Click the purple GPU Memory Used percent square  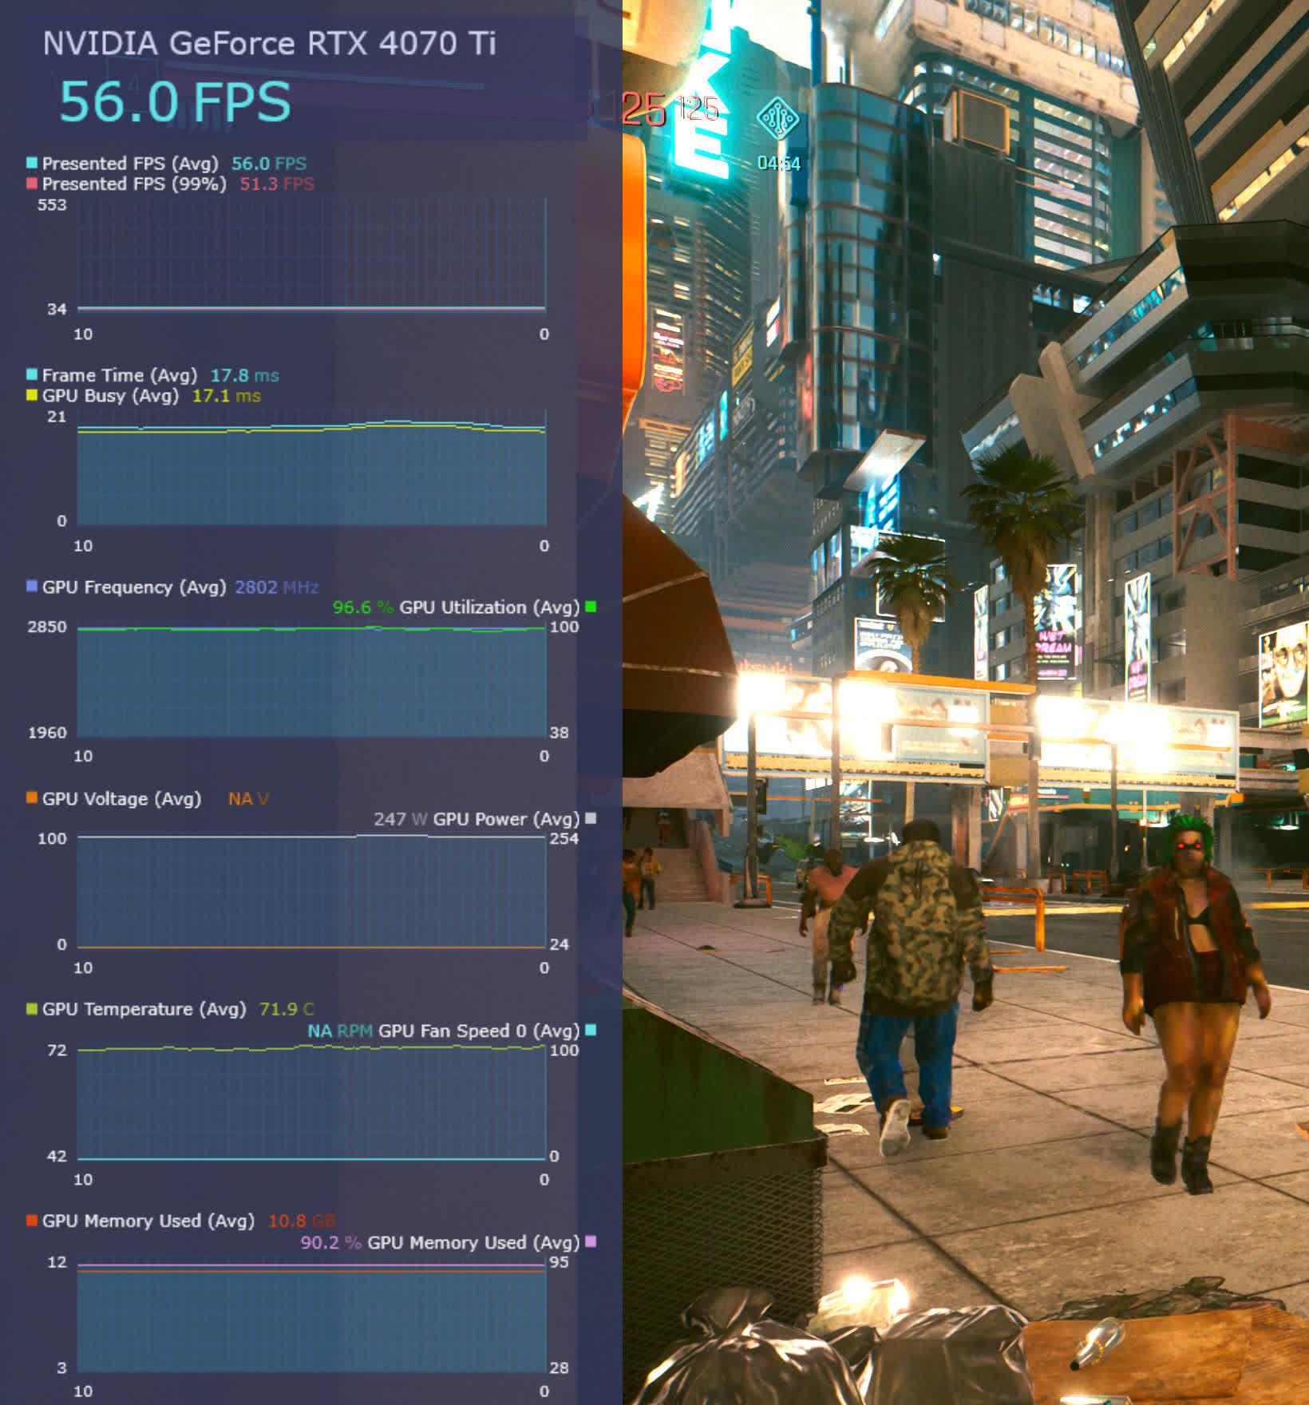(x=591, y=1241)
